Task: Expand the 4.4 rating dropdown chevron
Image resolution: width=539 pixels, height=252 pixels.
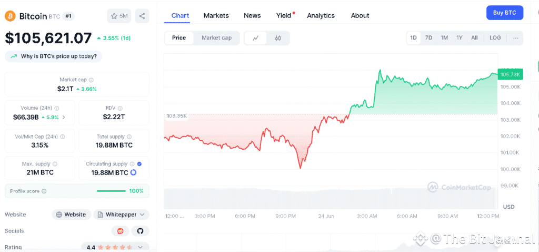Action: coord(140,247)
